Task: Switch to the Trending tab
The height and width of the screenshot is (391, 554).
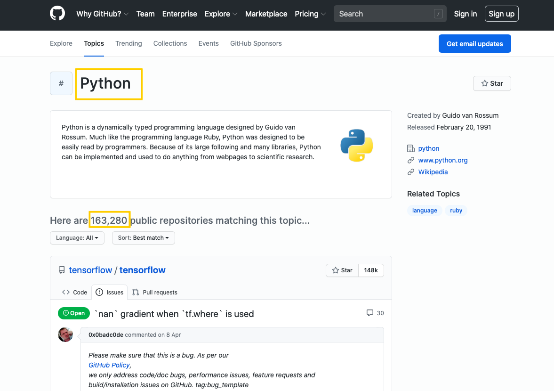Action: (x=128, y=43)
